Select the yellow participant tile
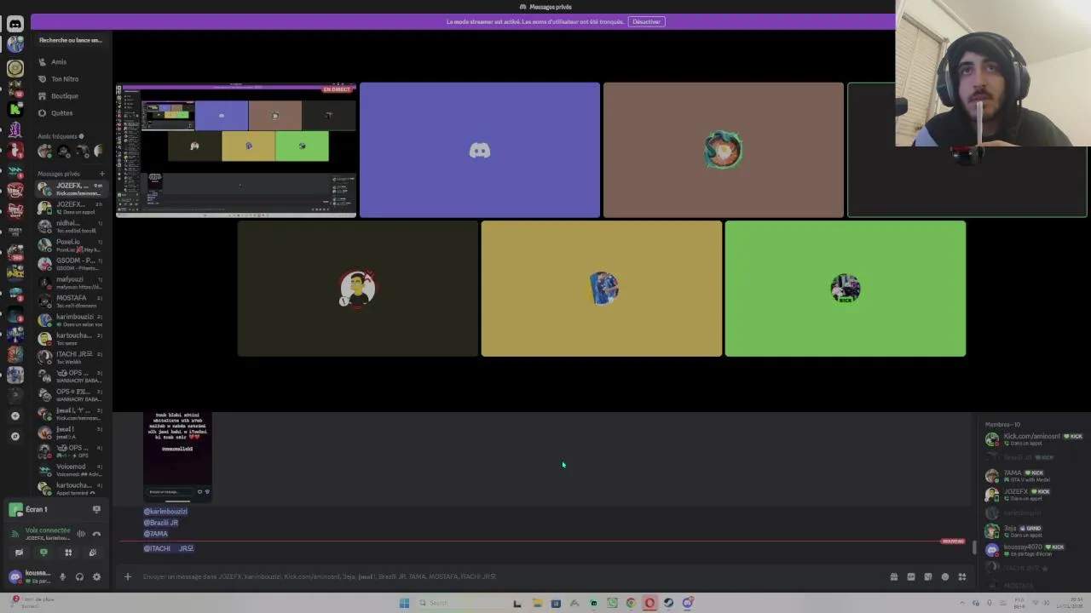Viewport: 1091px width, 613px height. coord(602,289)
